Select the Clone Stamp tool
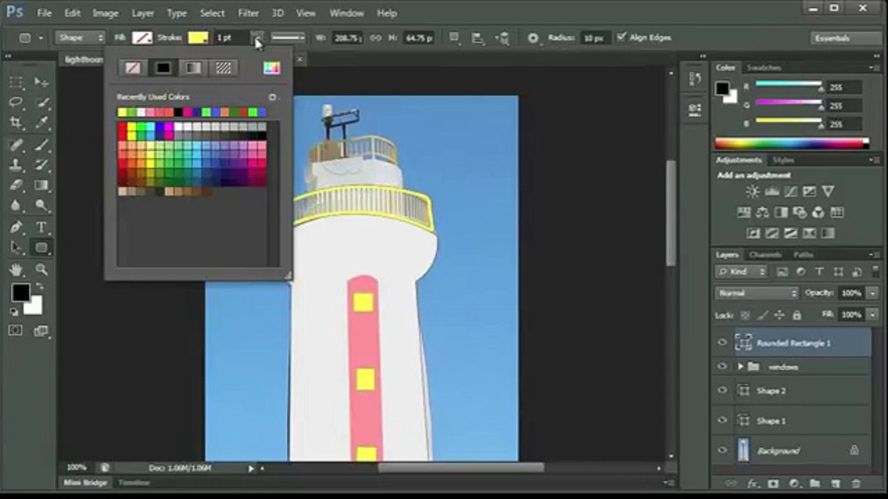This screenshot has height=499, width=888. (16, 165)
